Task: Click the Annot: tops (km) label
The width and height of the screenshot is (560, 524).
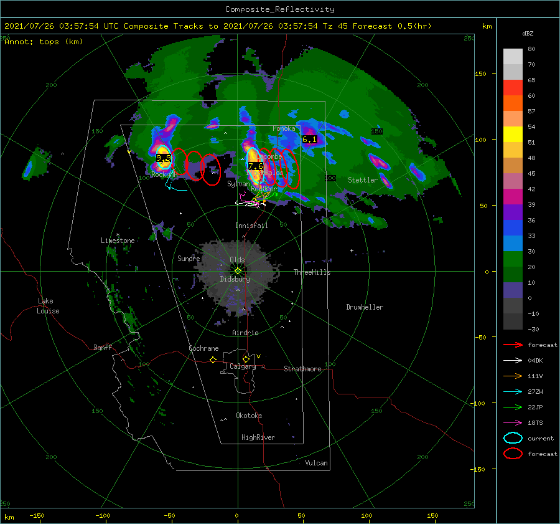Action: click(x=44, y=42)
